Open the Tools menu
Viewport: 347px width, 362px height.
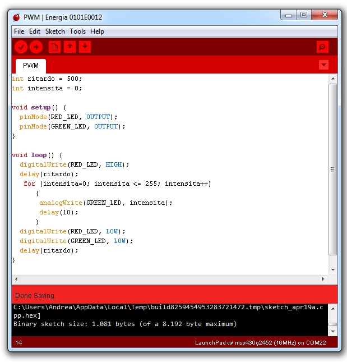click(x=77, y=31)
